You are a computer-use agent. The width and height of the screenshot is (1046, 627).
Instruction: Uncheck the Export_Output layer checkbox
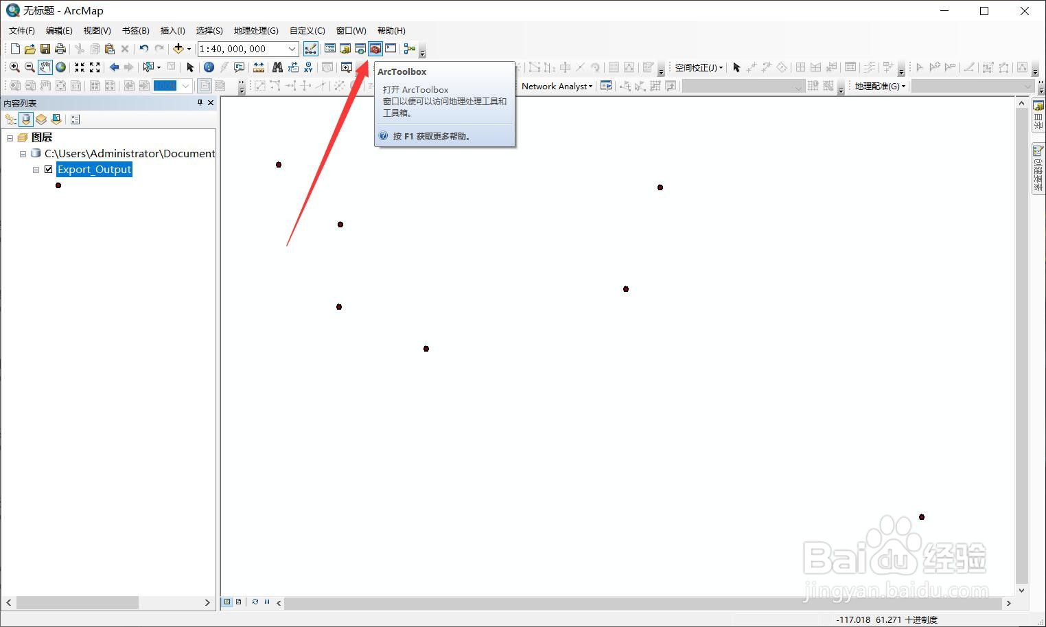click(x=49, y=170)
